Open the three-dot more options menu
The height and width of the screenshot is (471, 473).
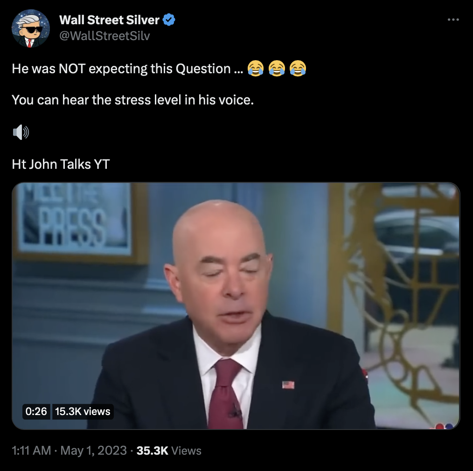453,20
